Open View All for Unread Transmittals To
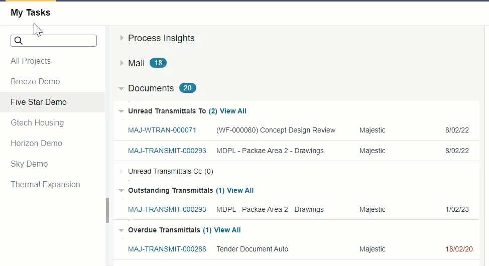Screen dimensions: 489x266 point(233,111)
